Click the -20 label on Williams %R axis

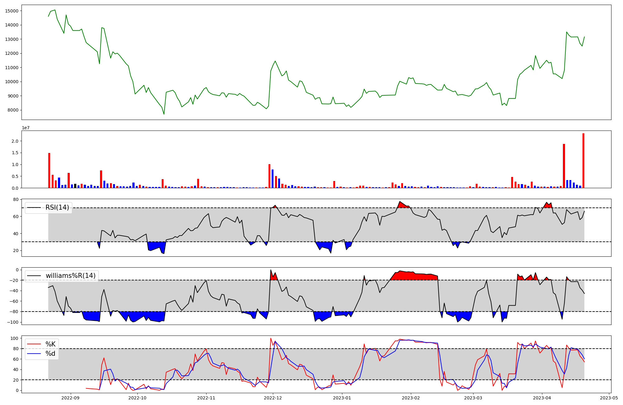pos(14,280)
